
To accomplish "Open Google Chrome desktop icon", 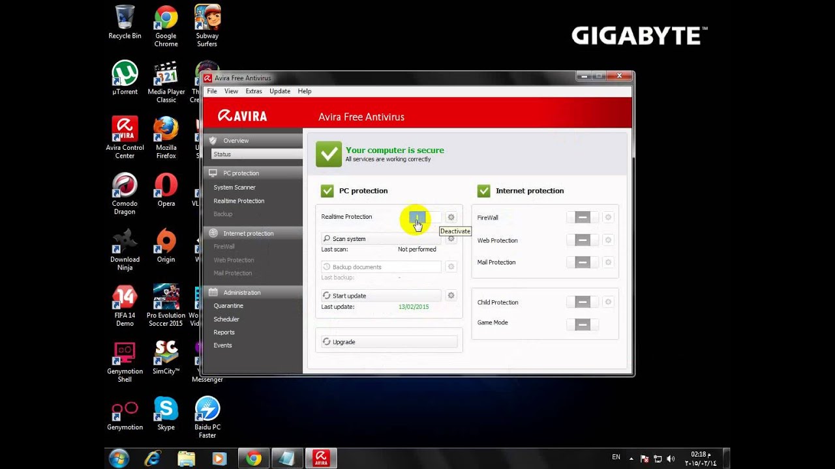I will [166, 27].
